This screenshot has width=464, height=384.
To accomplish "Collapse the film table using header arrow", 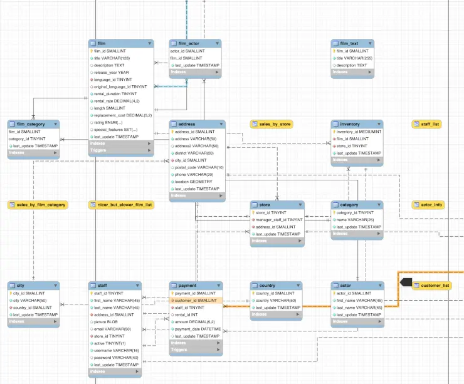I will point(150,44).
